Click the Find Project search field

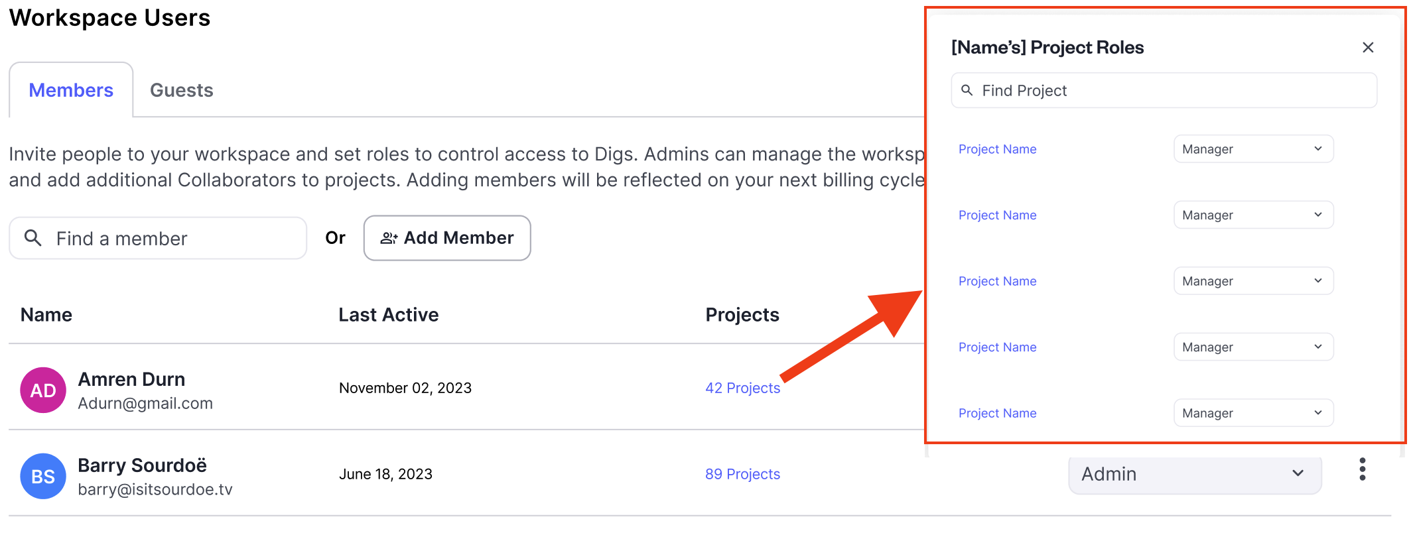tap(1174, 91)
